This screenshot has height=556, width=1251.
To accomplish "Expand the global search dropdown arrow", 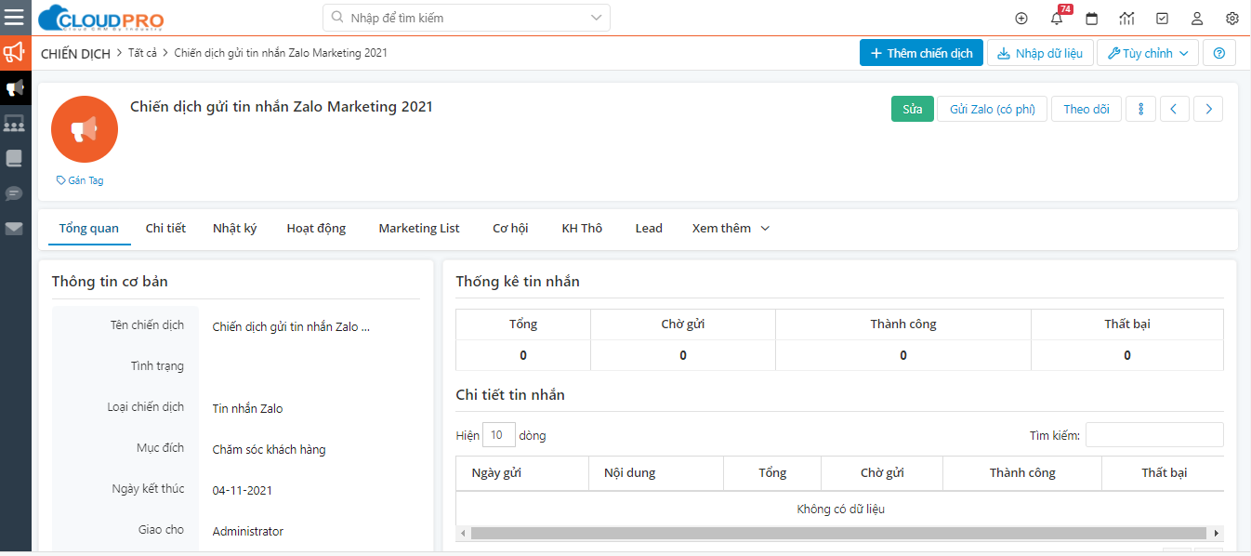I will point(596,18).
